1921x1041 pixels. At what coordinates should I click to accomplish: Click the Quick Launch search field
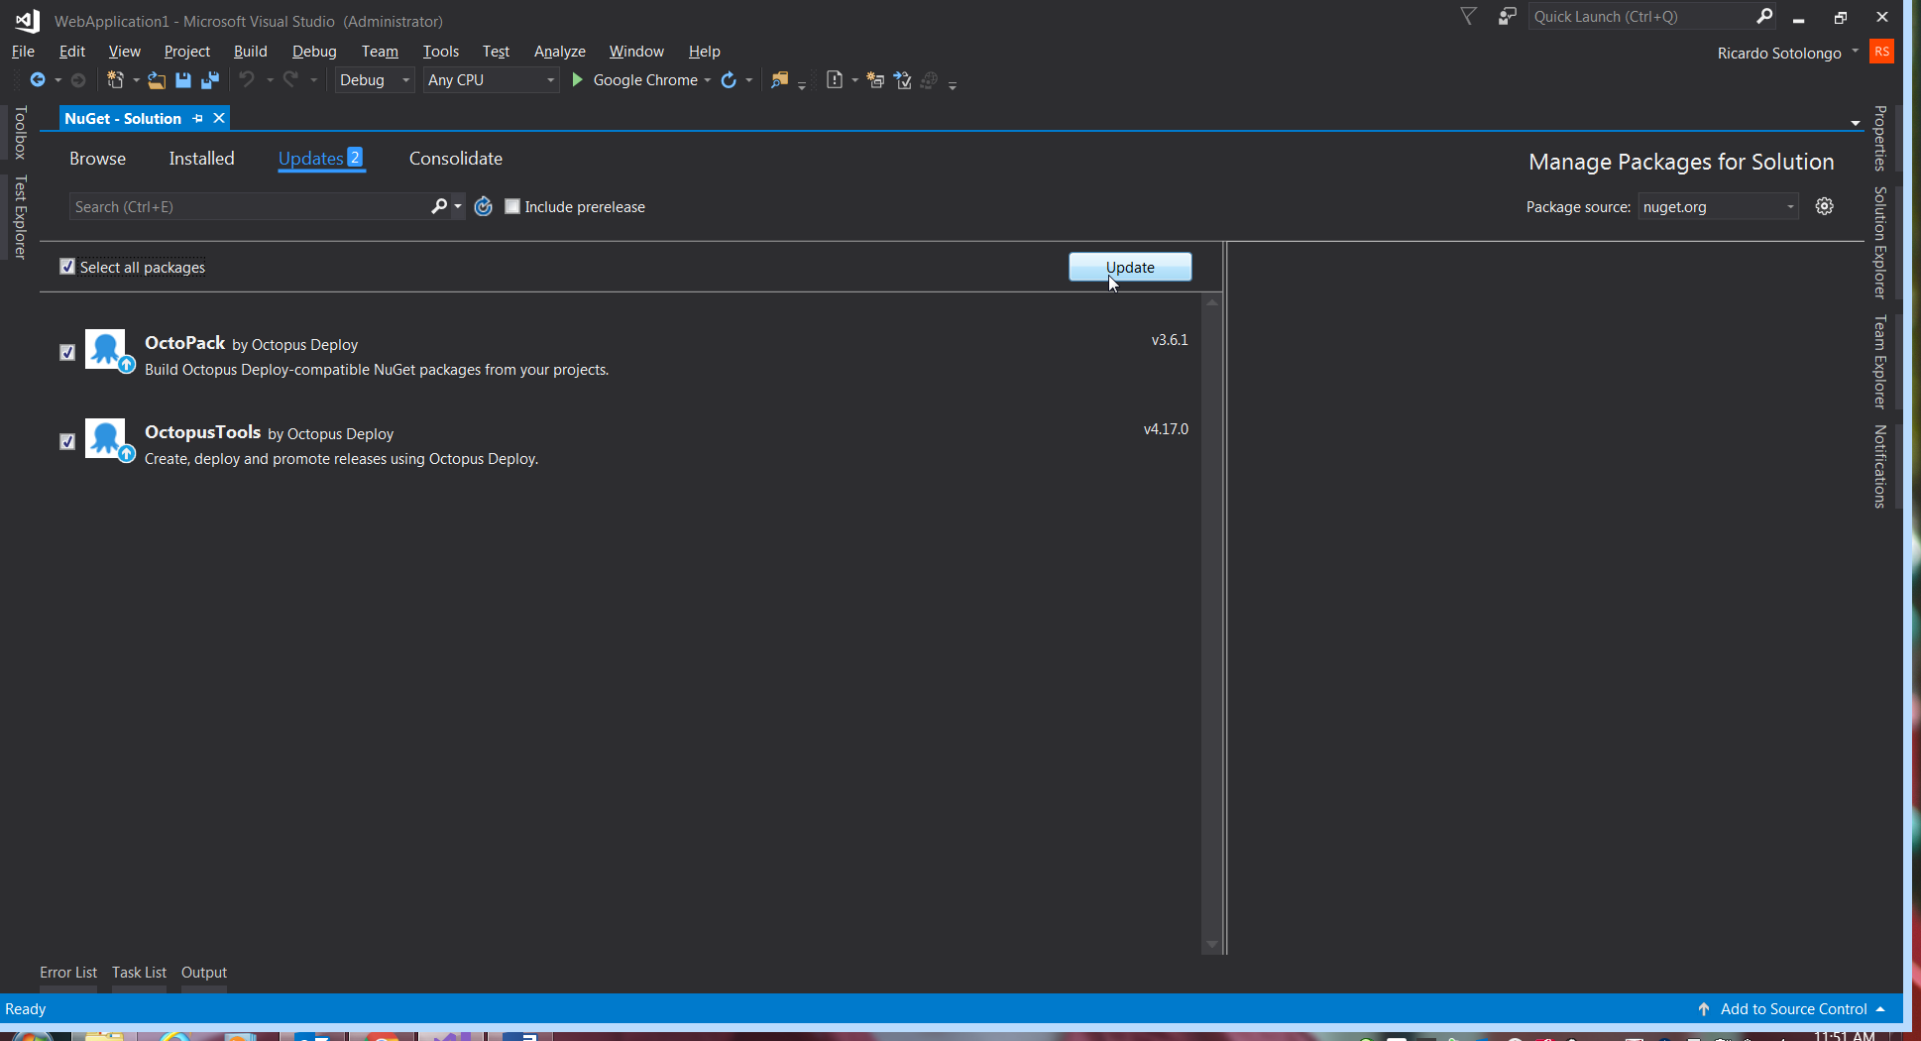point(1640,16)
